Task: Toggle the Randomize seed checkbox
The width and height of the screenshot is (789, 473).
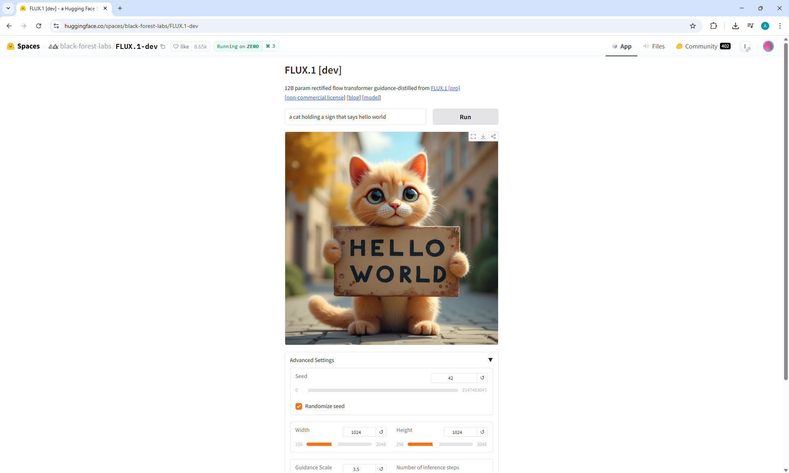Action: (299, 406)
